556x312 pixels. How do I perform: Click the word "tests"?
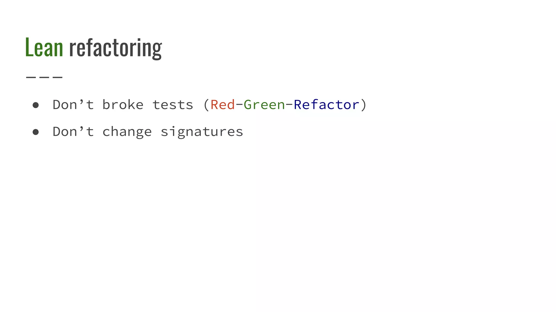tap(173, 105)
